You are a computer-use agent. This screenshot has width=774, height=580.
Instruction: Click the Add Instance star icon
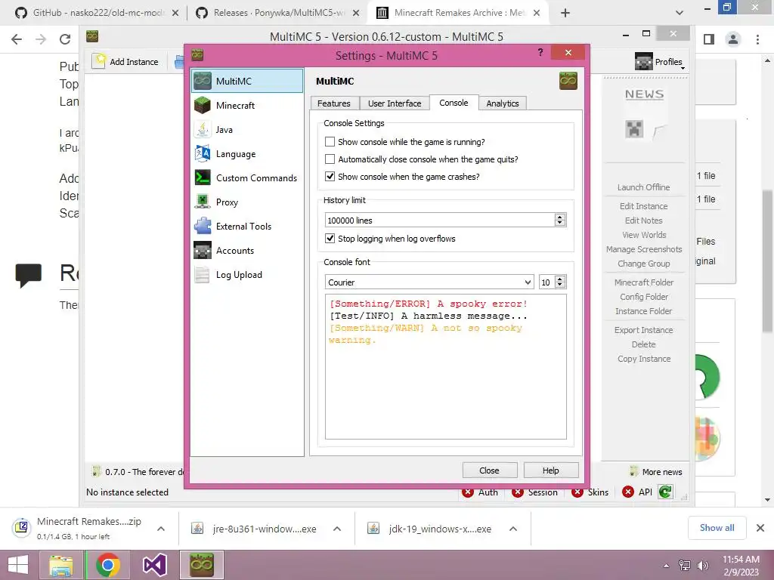point(100,61)
